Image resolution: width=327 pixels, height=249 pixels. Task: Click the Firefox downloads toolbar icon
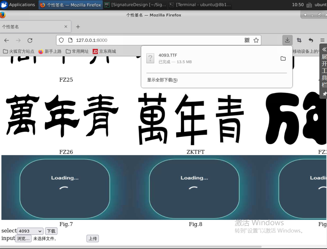click(x=287, y=40)
